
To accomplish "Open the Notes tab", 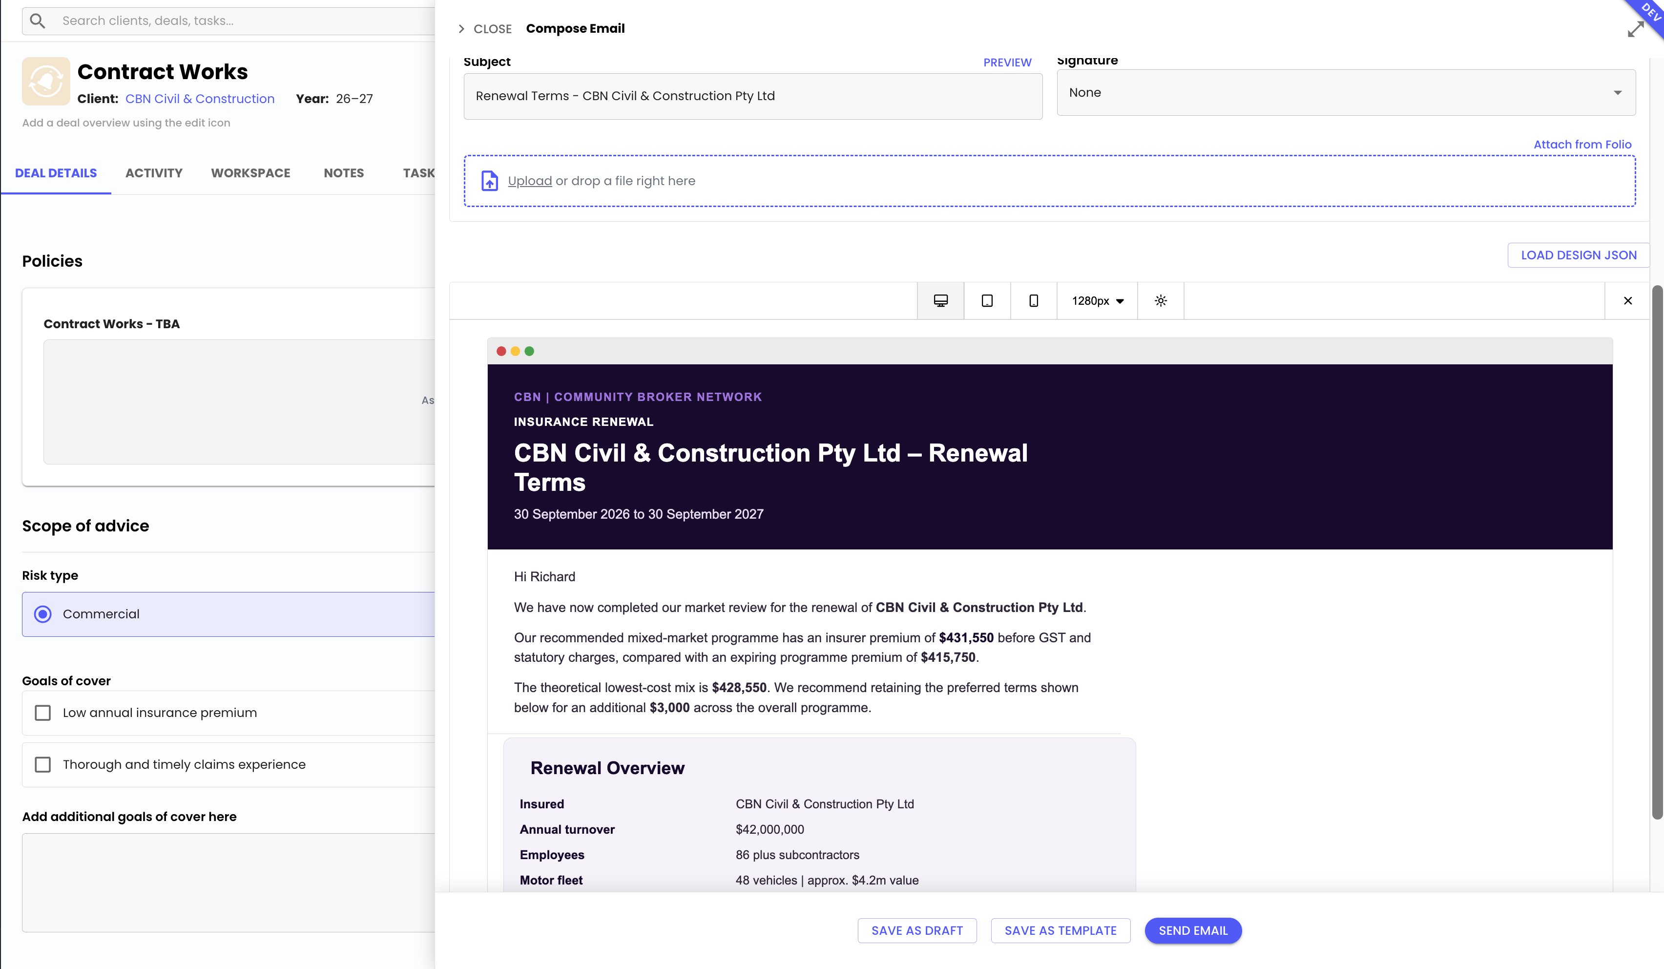I will click(x=343, y=173).
